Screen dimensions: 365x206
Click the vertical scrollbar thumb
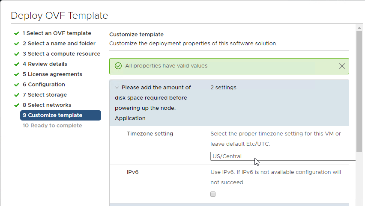[359, 91]
